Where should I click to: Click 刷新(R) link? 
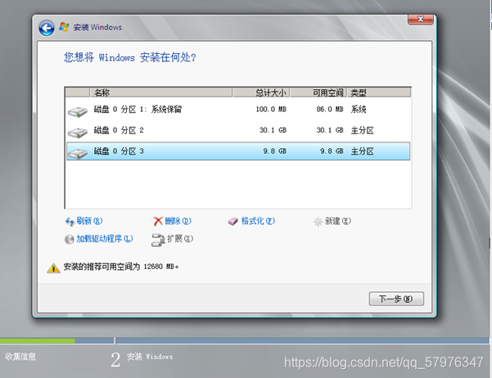[89, 221]
